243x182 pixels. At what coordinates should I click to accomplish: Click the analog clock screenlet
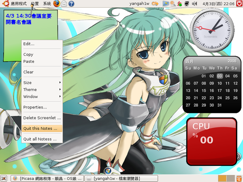pyautogui.click(x=212, y=30)
